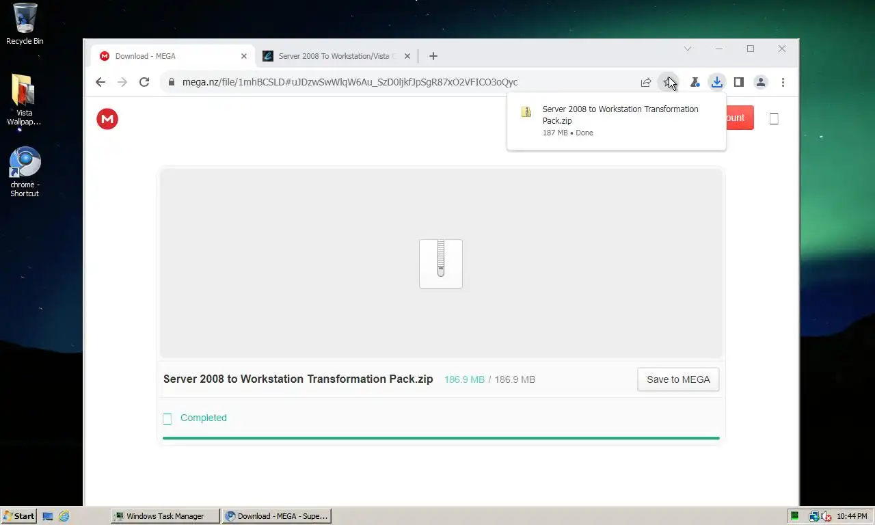Close the Server 2008 To Workstation tab
The image size is (875, 525).
[408, 56]
